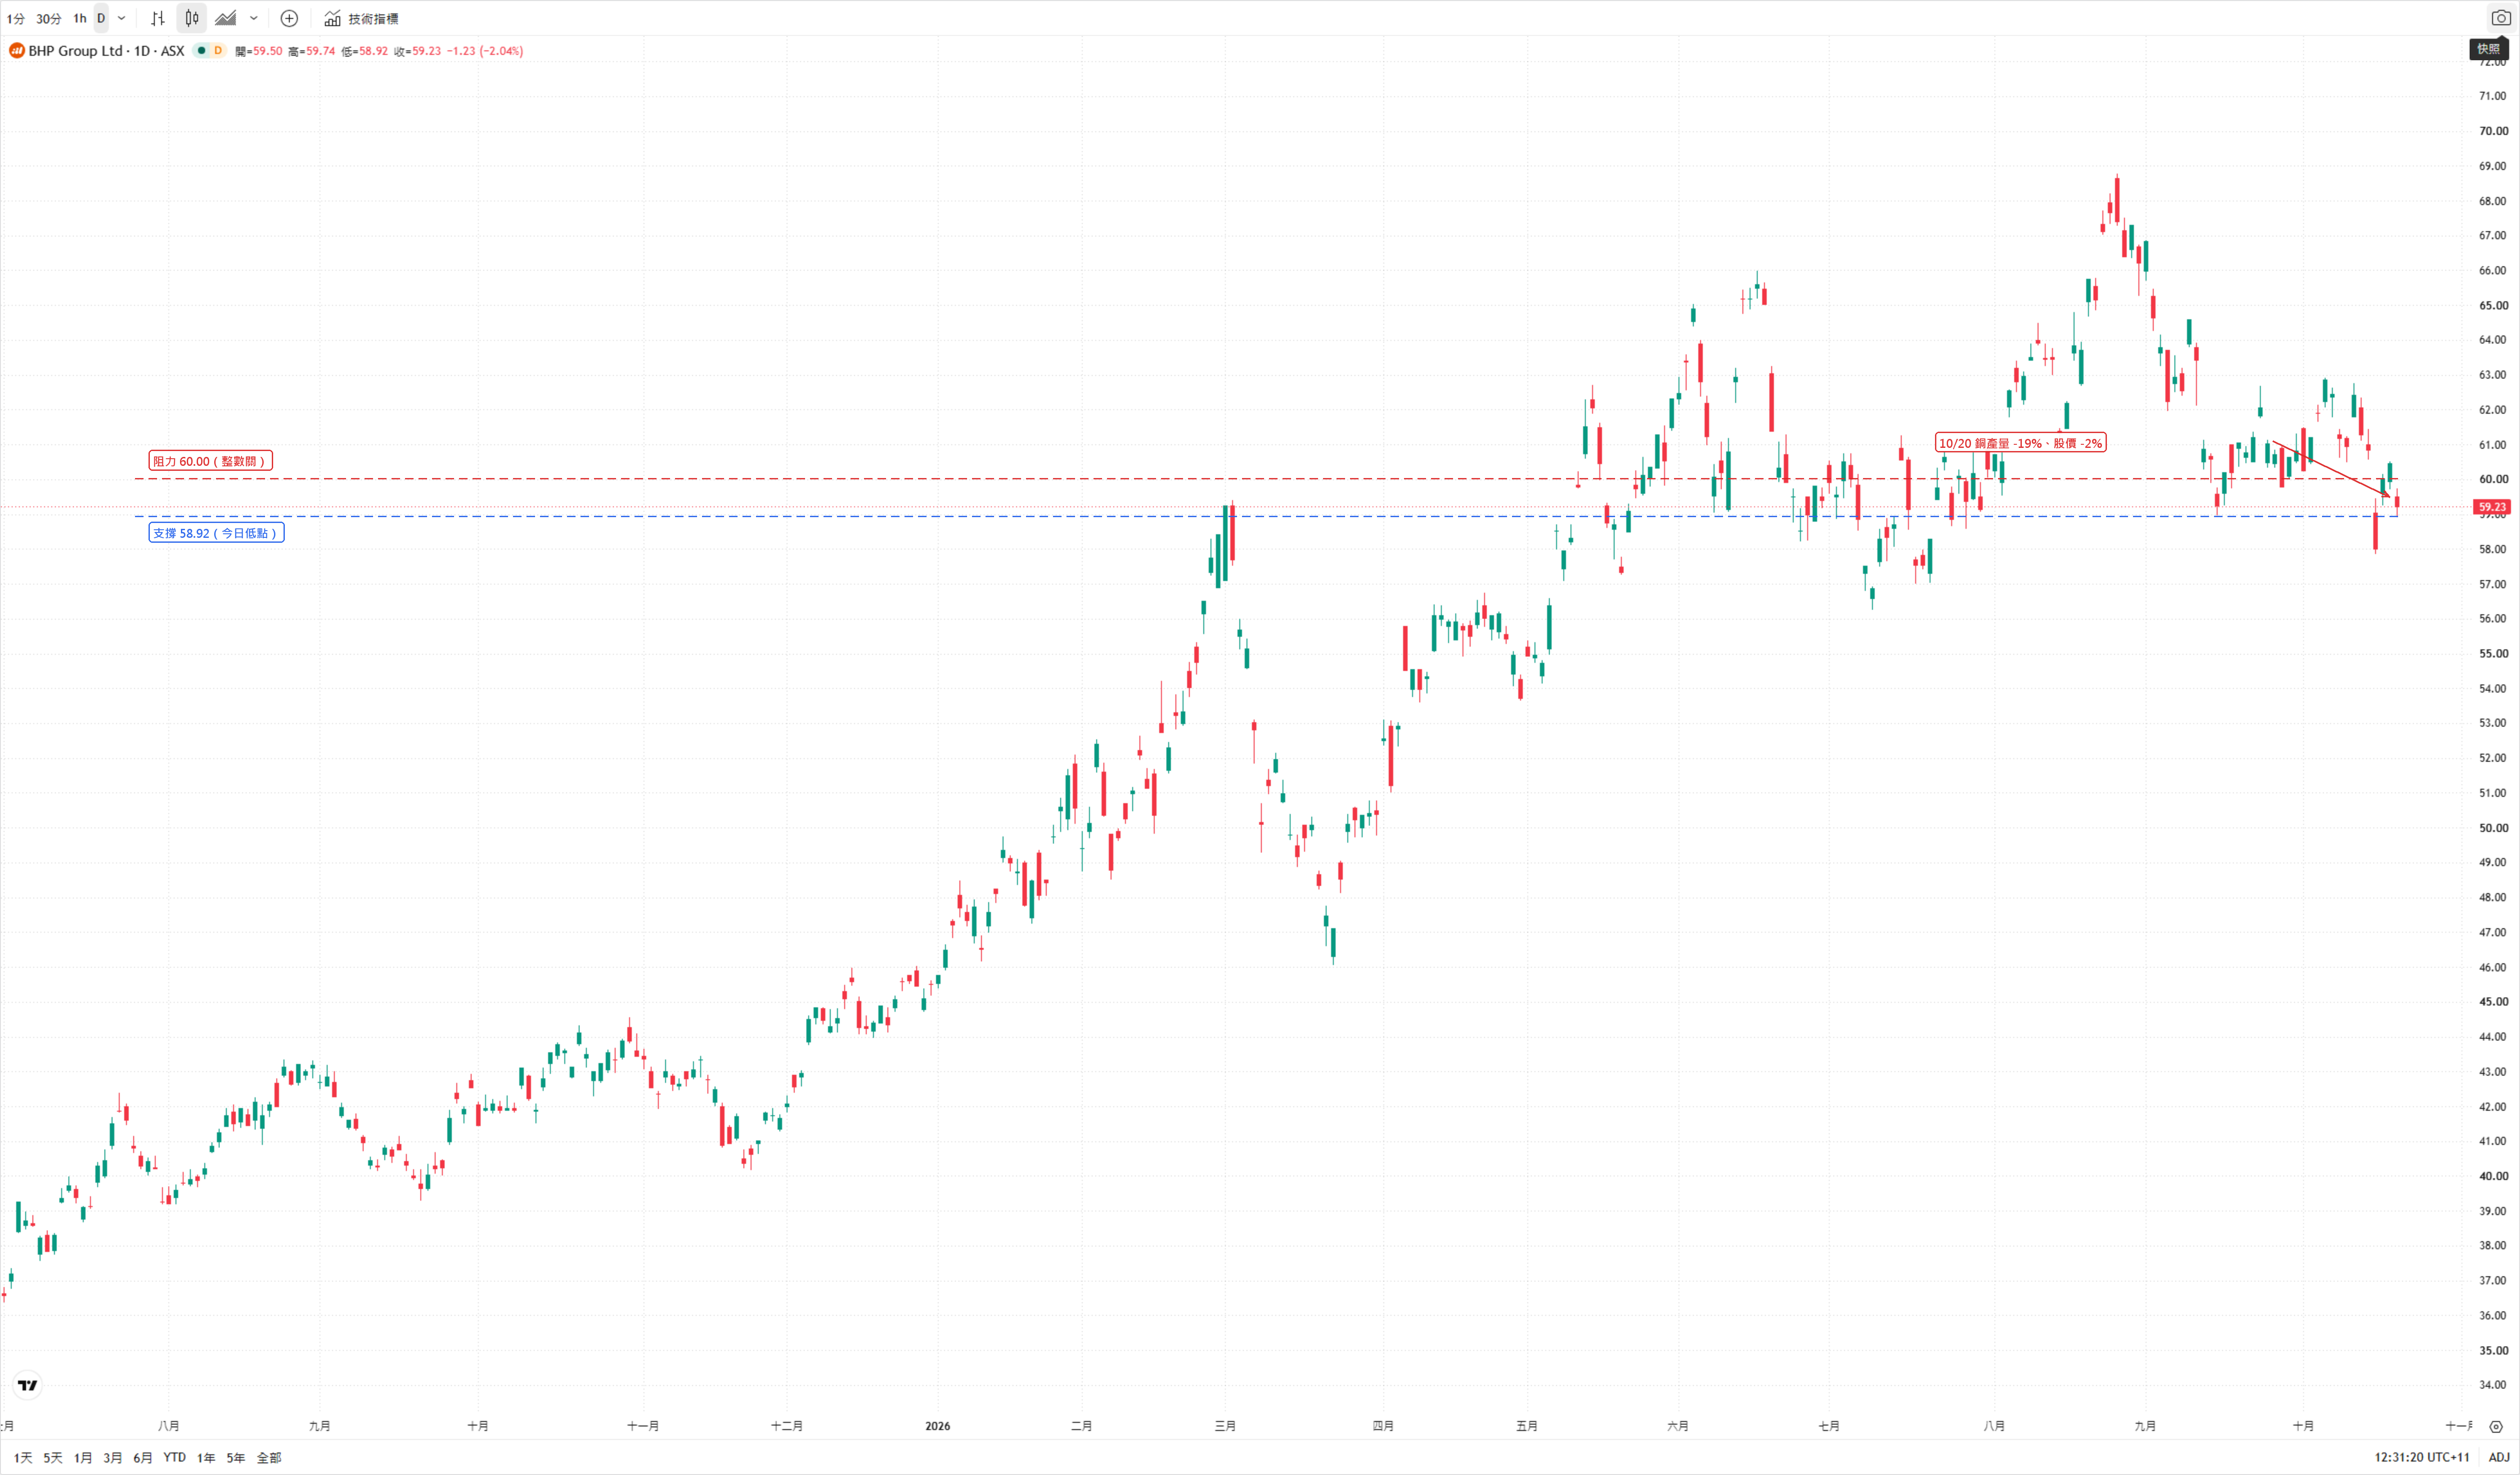This screenshot has width=2520, height=1475.
Task: Click the orange D data badge
Action: tap(218, 51)
